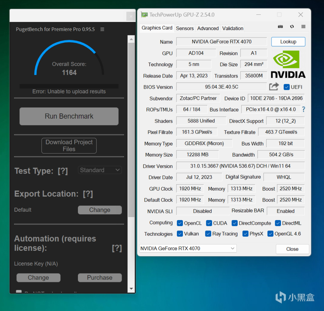The width and height of the screenshot is (324, 311).
Task: Click the Test Type [?] help icon
Action: tap(63, 171)
